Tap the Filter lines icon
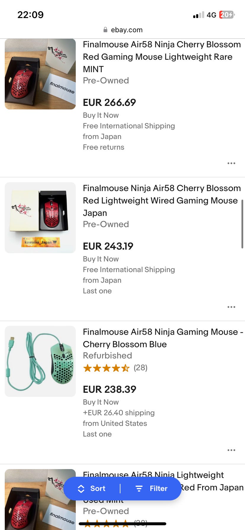The image size is (245, 530). point(139,489)
